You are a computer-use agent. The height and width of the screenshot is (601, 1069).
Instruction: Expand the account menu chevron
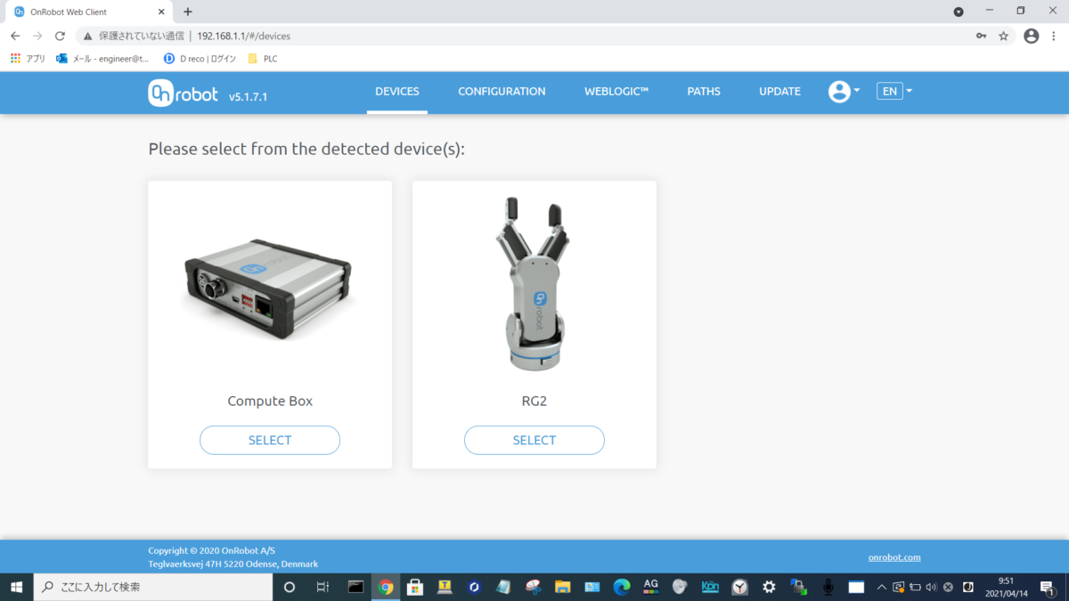pos(856,91)
